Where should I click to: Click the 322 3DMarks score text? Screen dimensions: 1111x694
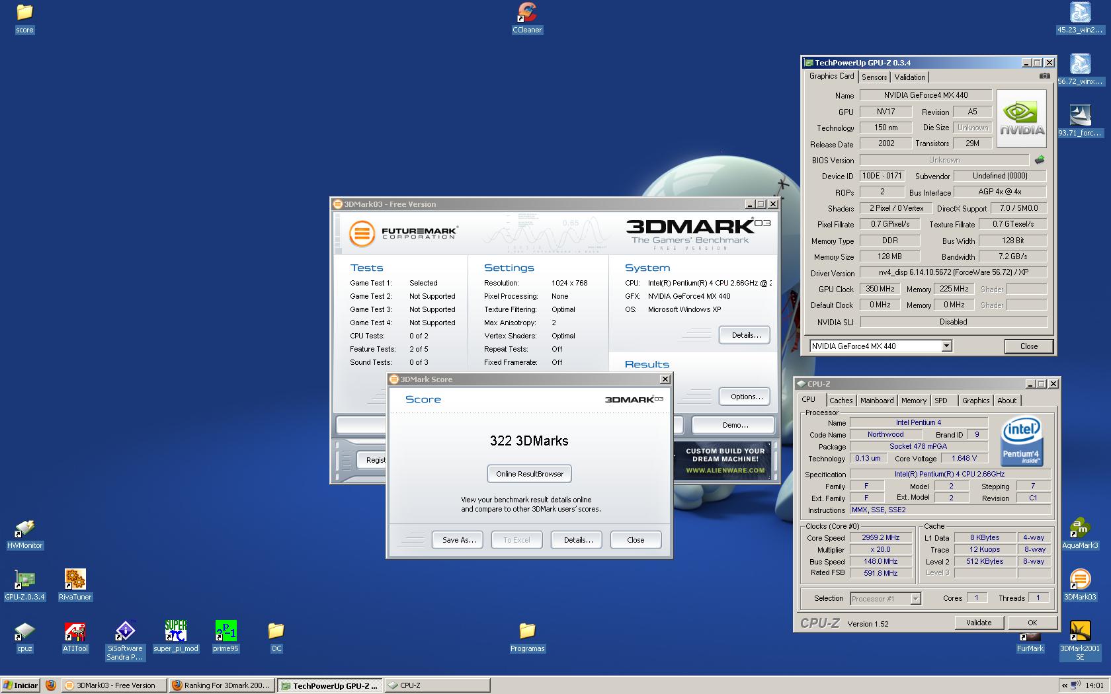click(529, 441)
